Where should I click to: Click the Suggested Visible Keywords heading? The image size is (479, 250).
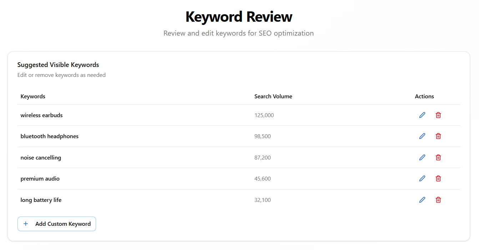pos(58,65)
